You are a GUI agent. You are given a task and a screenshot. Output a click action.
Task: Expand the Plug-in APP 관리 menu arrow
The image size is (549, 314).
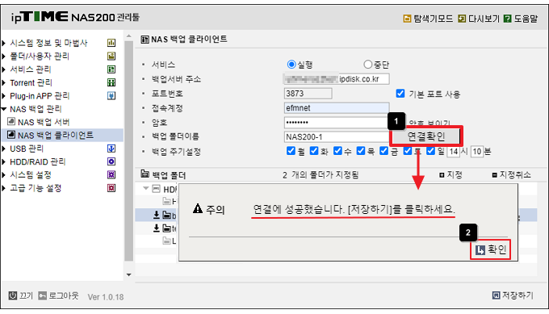(x=4, y=95)
